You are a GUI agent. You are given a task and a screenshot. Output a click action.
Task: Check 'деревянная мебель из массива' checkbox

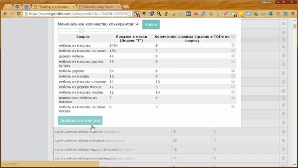coord(233,98)
